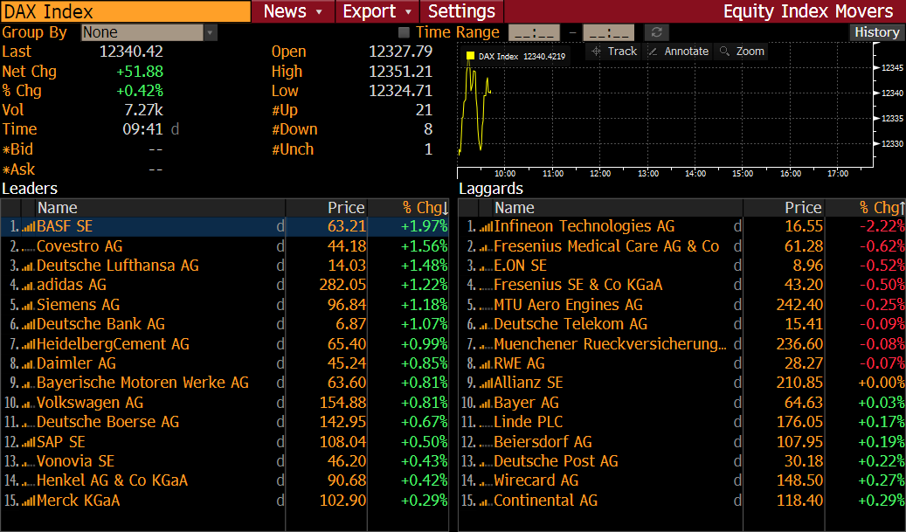Image resolution: width=906 pixels, height=532 pixels.
Task: Select Fresenius Medical Care AG & Co row
Action: 681,246
